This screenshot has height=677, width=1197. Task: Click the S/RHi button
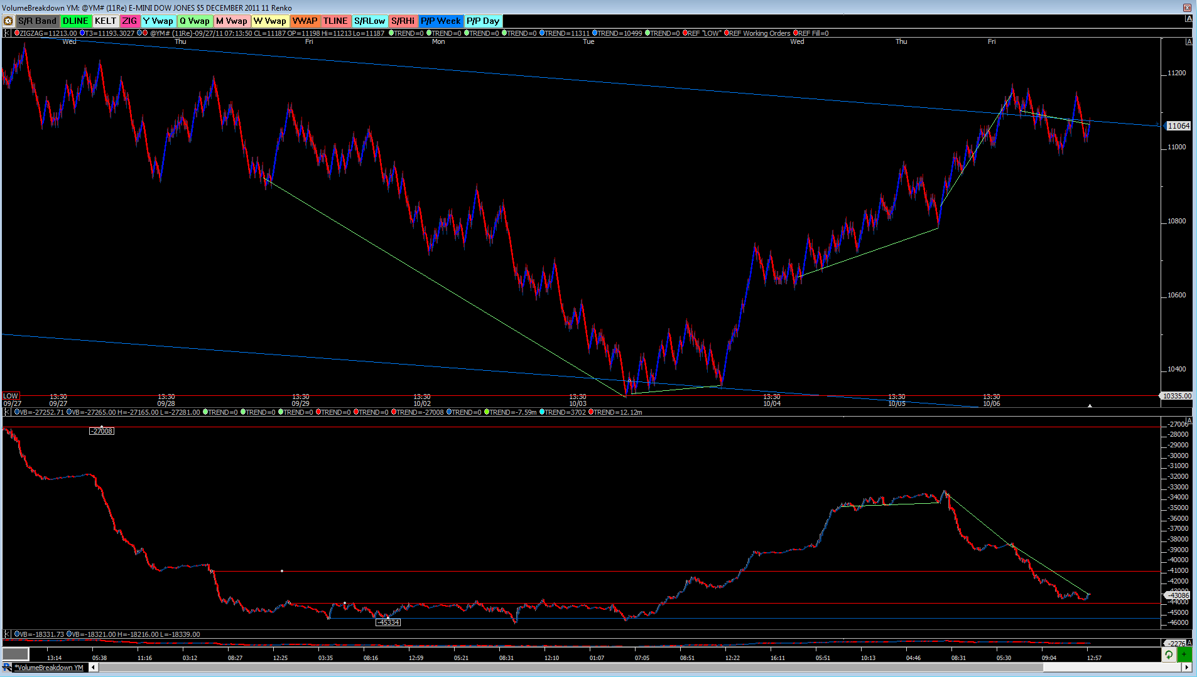pyautogui.click(x=403, y=21)
